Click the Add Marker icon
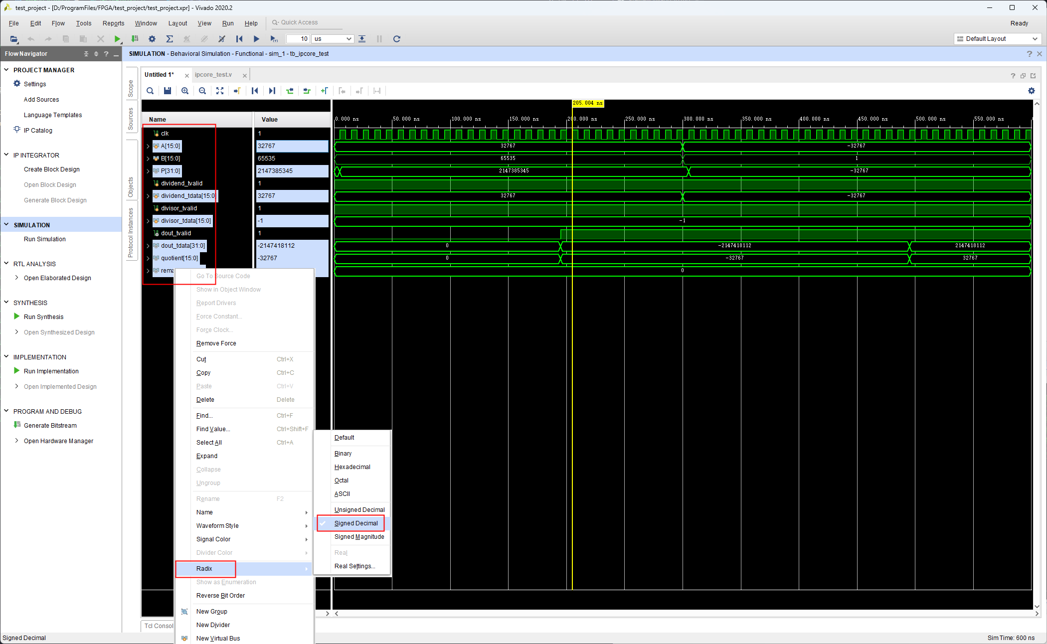Screen dimensions: 1047x644 [325, 91]
